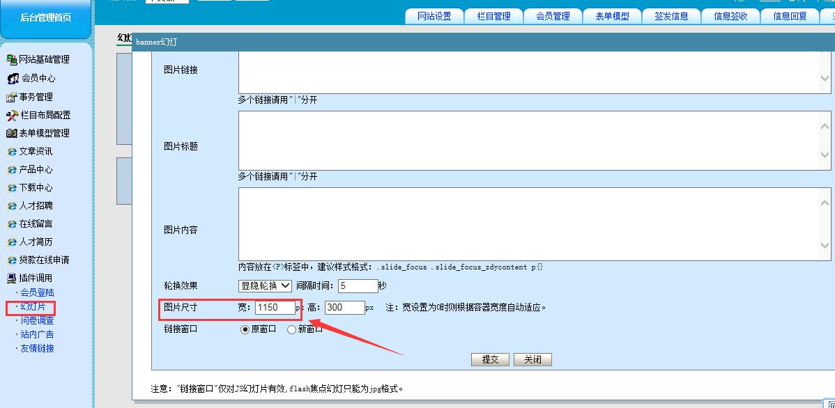
Task: Select the 原窗口 radio button
Action: 245,329
